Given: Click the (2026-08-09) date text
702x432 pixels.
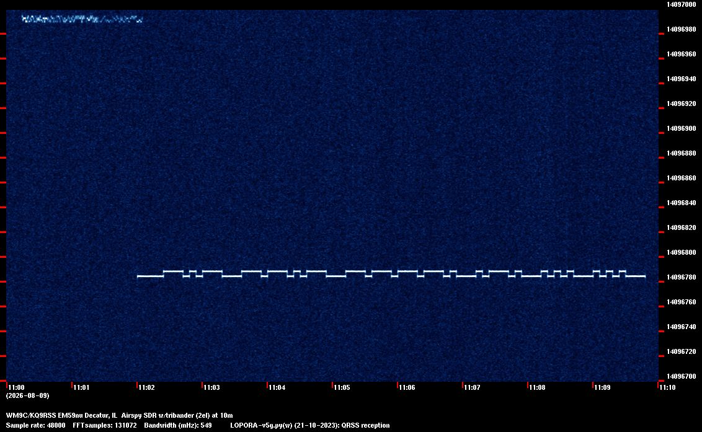Looking at the screenshot, I should (28, 395).
